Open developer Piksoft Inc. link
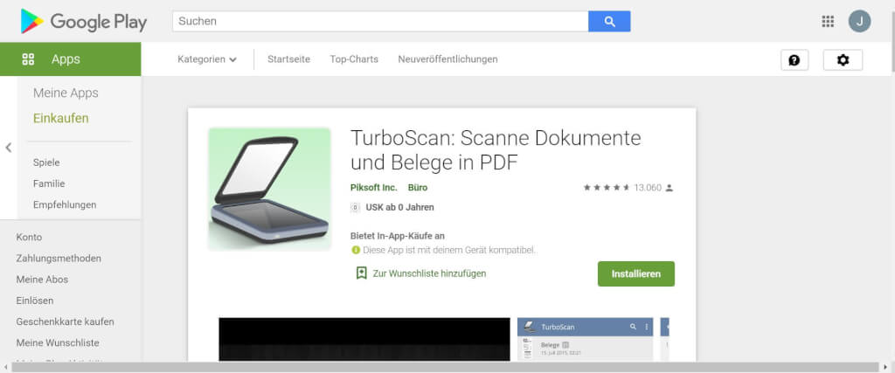The width and height of the screenshot is (895, 373). 374,188
